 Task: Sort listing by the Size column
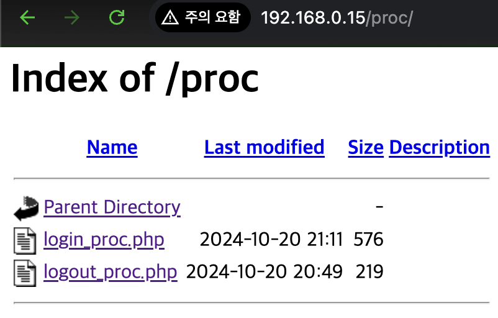pyautogui.click(x=366, y=147)
